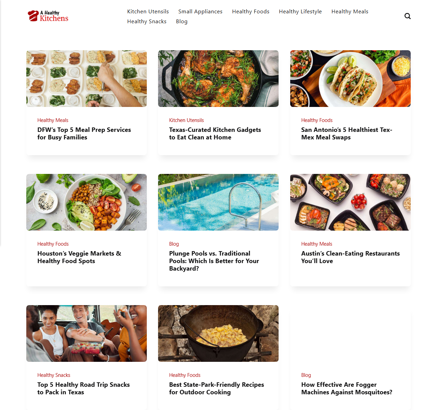437x410 pixels.
Task: Open San Antonio's Healthiest Tex-Mex Meal Swaps
Action: pyautogui.click(x=347, y=134)
